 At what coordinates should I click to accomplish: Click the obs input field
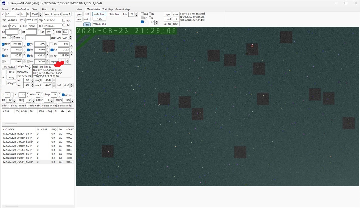tap(53, 26)
